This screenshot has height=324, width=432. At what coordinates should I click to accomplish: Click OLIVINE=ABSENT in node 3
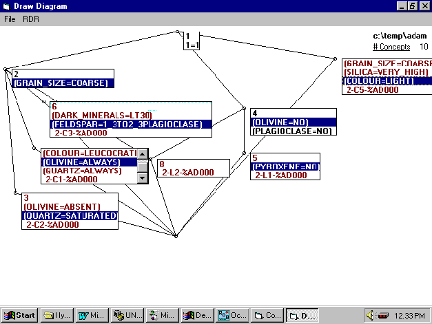[62, 206]
